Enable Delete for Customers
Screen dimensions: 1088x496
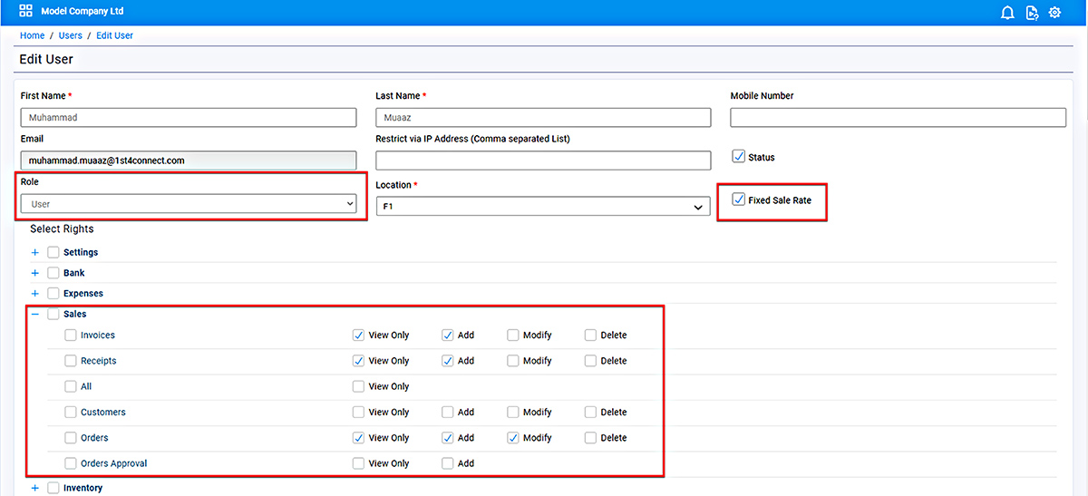(591, 413)
